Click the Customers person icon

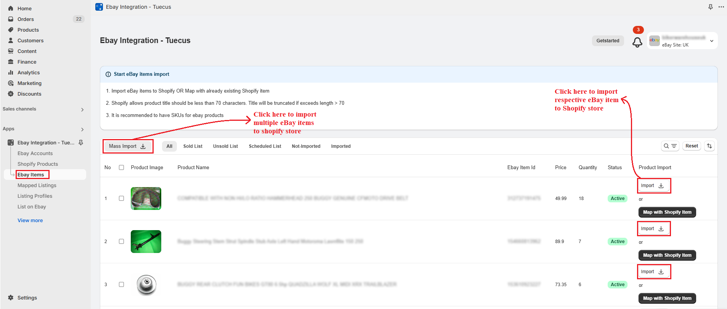(x=11, y=40)
